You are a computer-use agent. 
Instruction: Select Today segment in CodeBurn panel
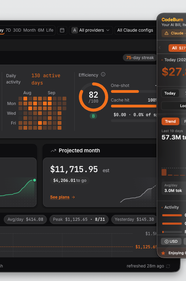click(x=170, y=93)
